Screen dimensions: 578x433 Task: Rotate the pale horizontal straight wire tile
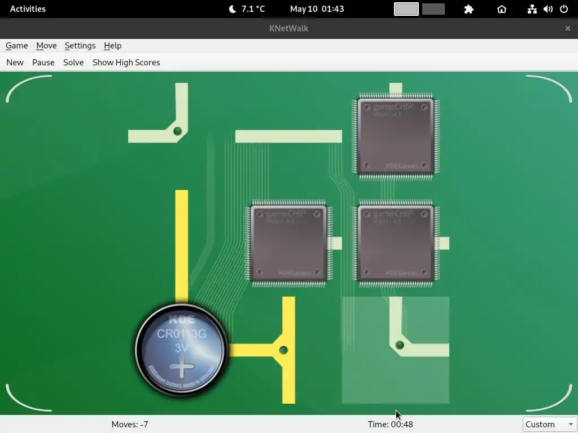pos(288,136)
